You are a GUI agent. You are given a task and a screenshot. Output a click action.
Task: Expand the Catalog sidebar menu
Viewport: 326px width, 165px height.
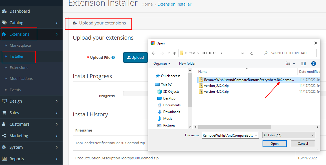coord(31,23)
